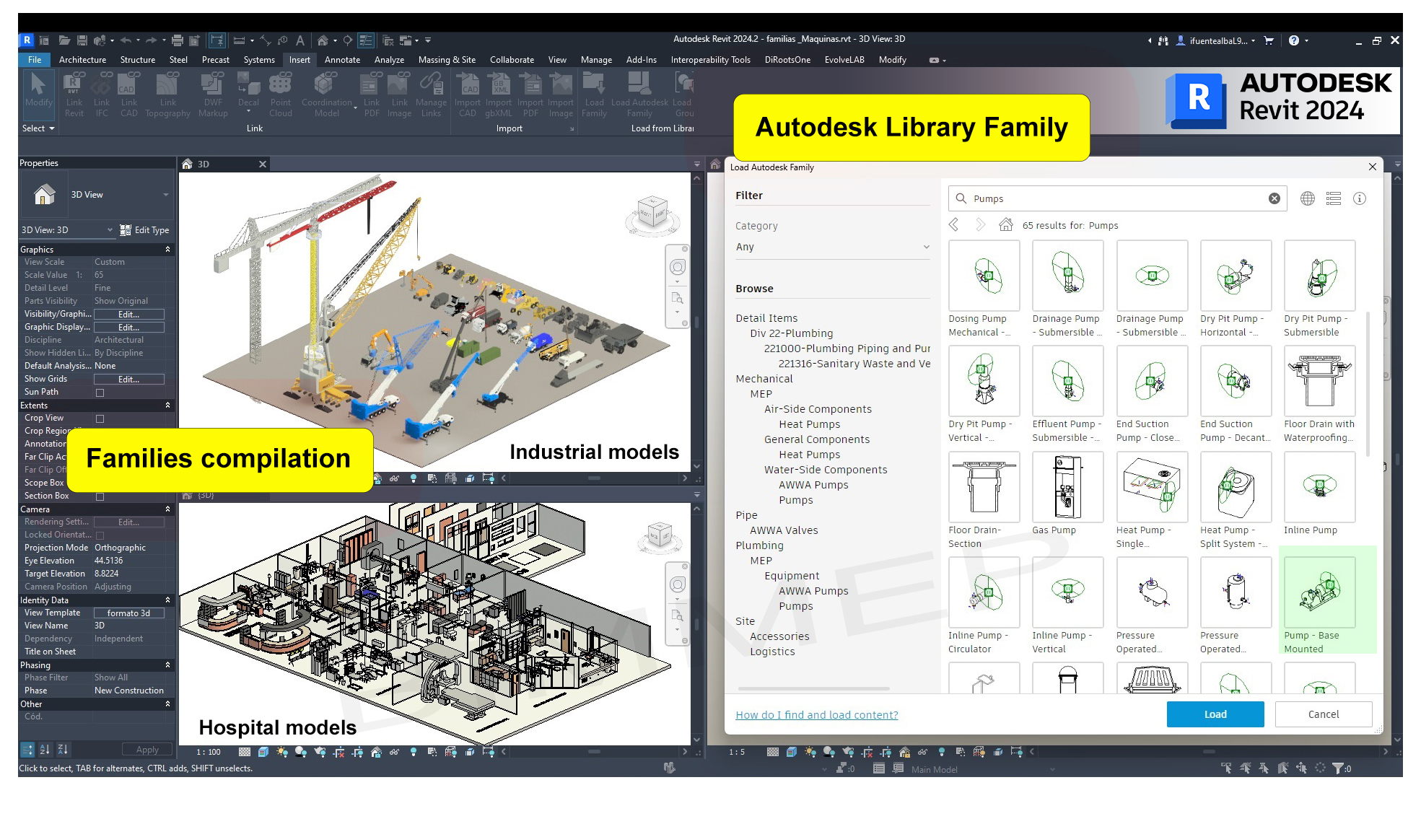Click the globe icon beside search field
The width and height of the screenshot is (1421, 824).
pyautogui.click(x=1307, y=198)
